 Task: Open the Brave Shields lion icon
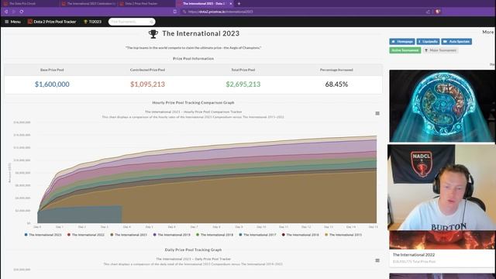point(438,12)
